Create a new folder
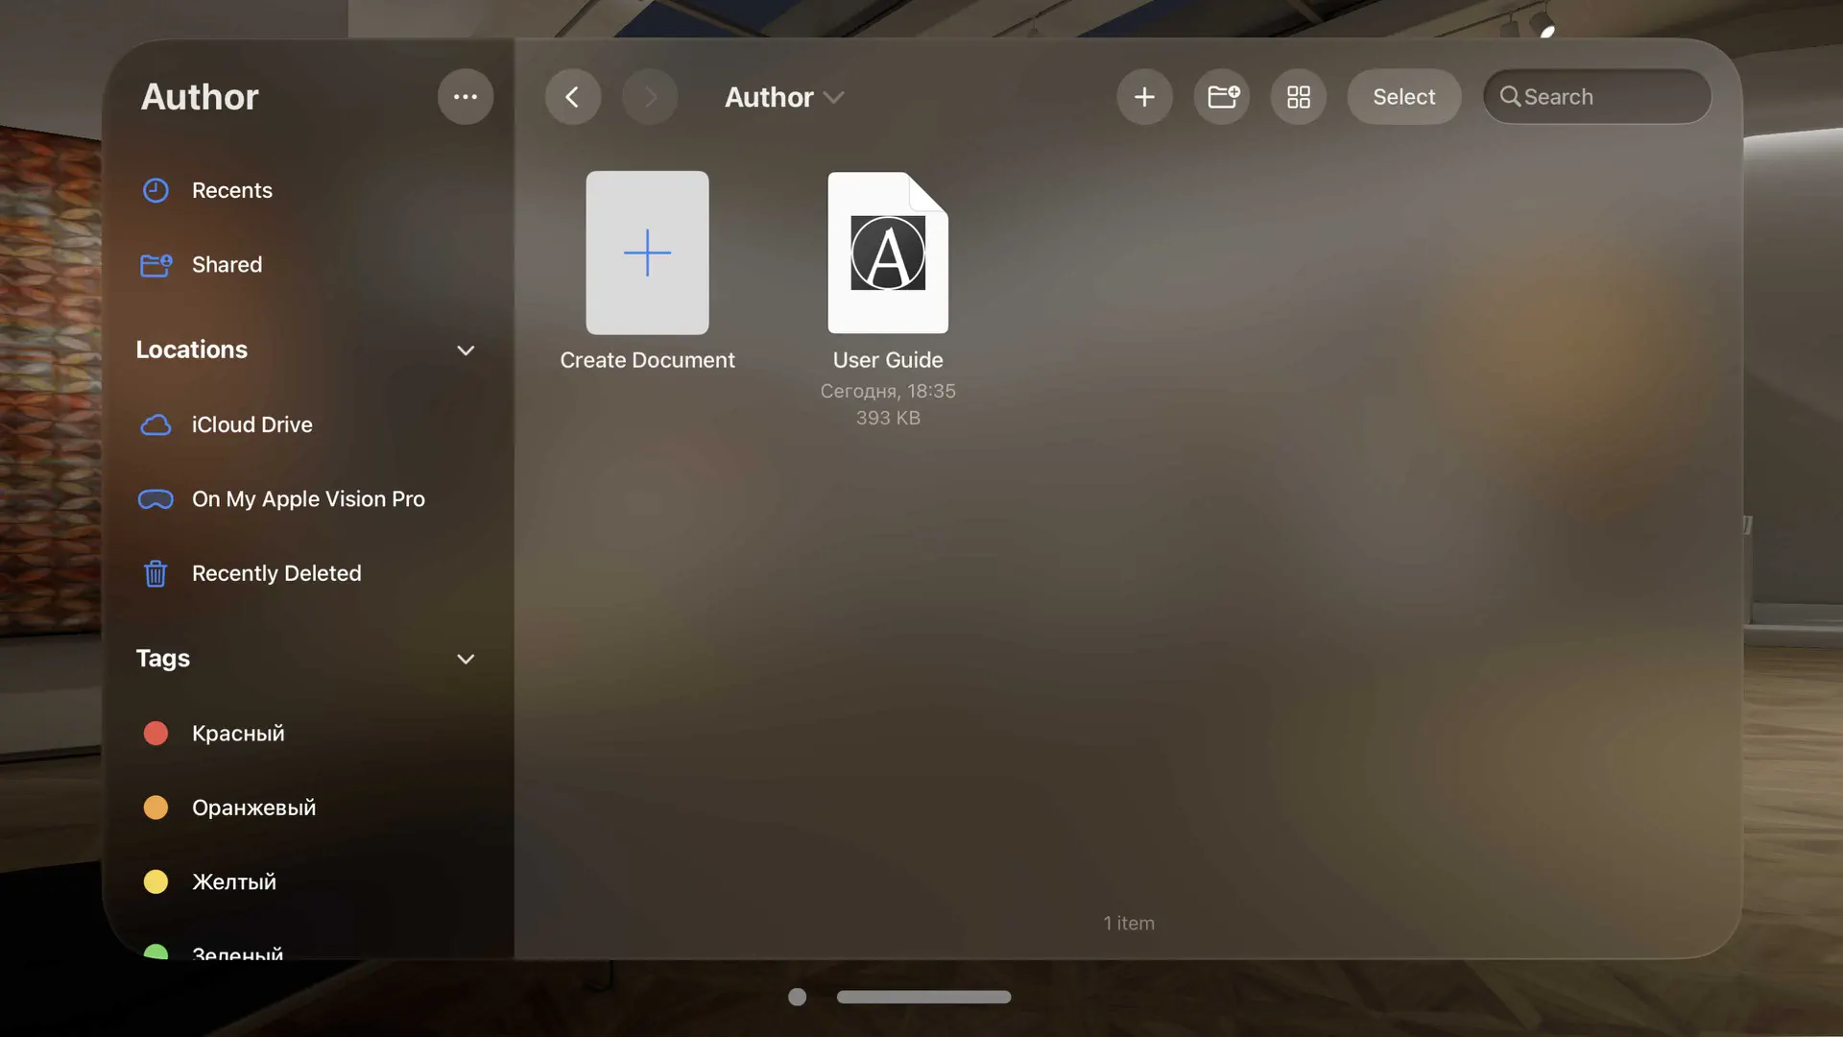 1221,96
